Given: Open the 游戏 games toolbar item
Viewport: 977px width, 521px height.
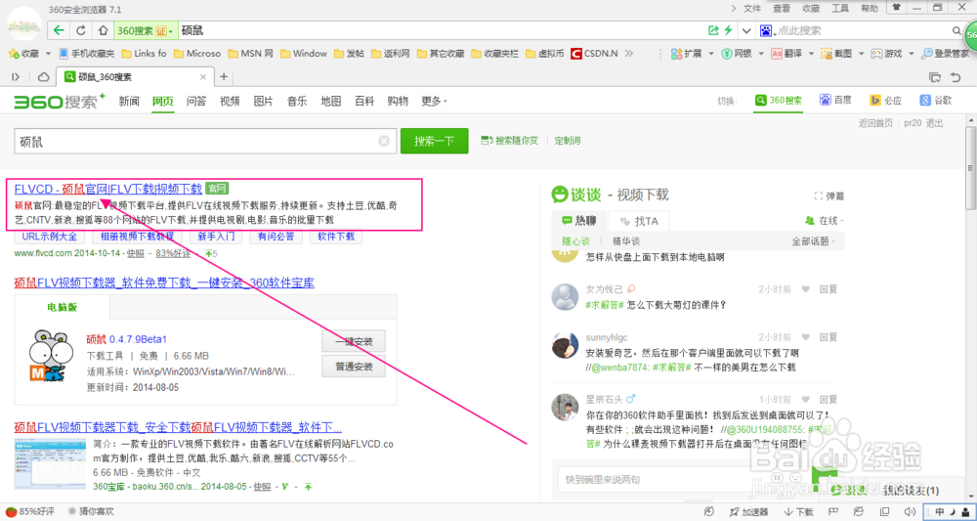Looking at the screenshot, I should (x=886, y=54).
